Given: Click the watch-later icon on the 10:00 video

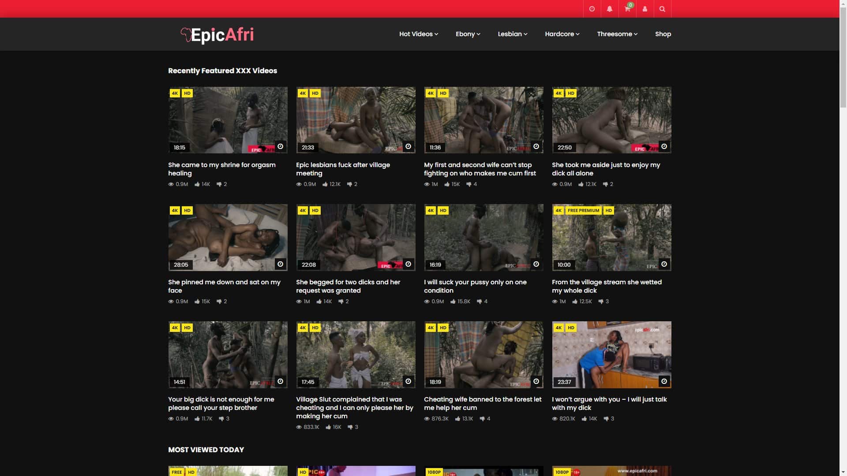Looking at the screenshot, I should tap(664, 265).
